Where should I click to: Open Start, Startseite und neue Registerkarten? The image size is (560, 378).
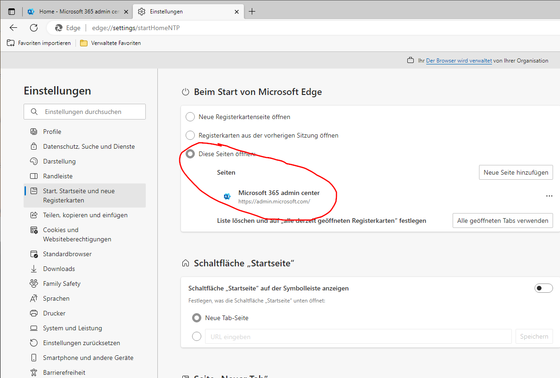tap(85, 195)
